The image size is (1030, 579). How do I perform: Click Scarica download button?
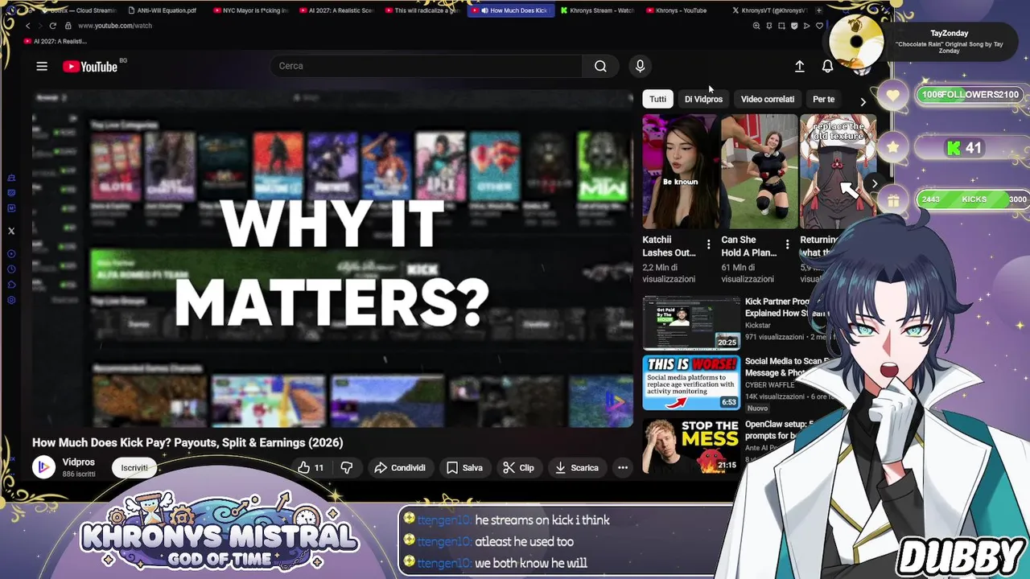coord(576,467)
